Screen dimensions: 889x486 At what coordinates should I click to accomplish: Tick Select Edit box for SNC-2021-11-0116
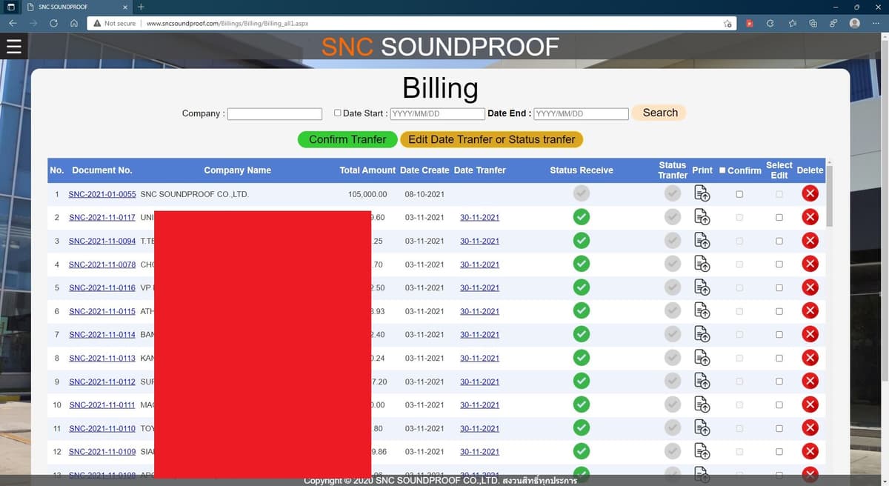tap(779, 287)
